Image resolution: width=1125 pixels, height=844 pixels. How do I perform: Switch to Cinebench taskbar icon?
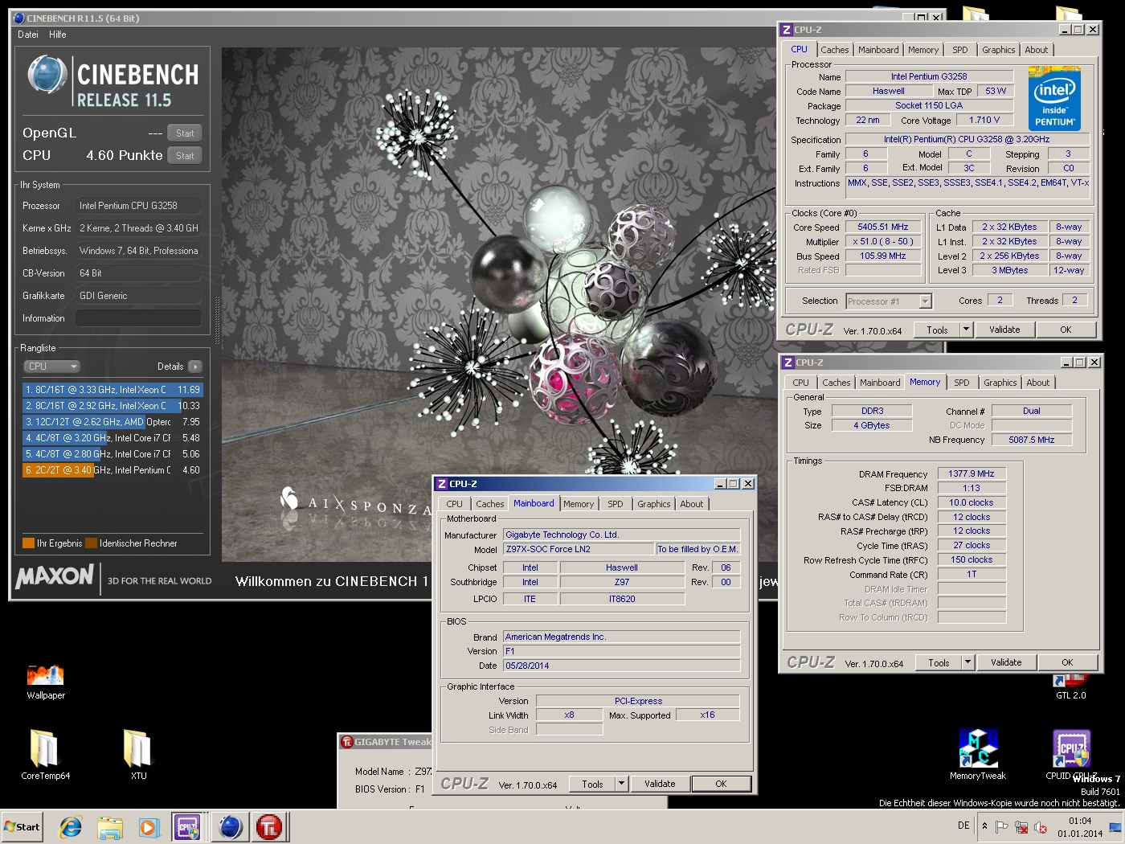point(230,826)
